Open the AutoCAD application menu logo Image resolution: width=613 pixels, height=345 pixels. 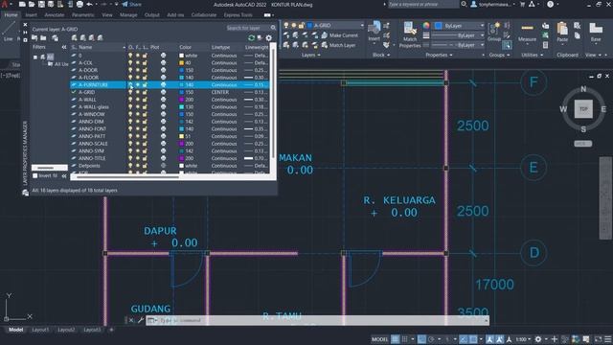(5, 4)
